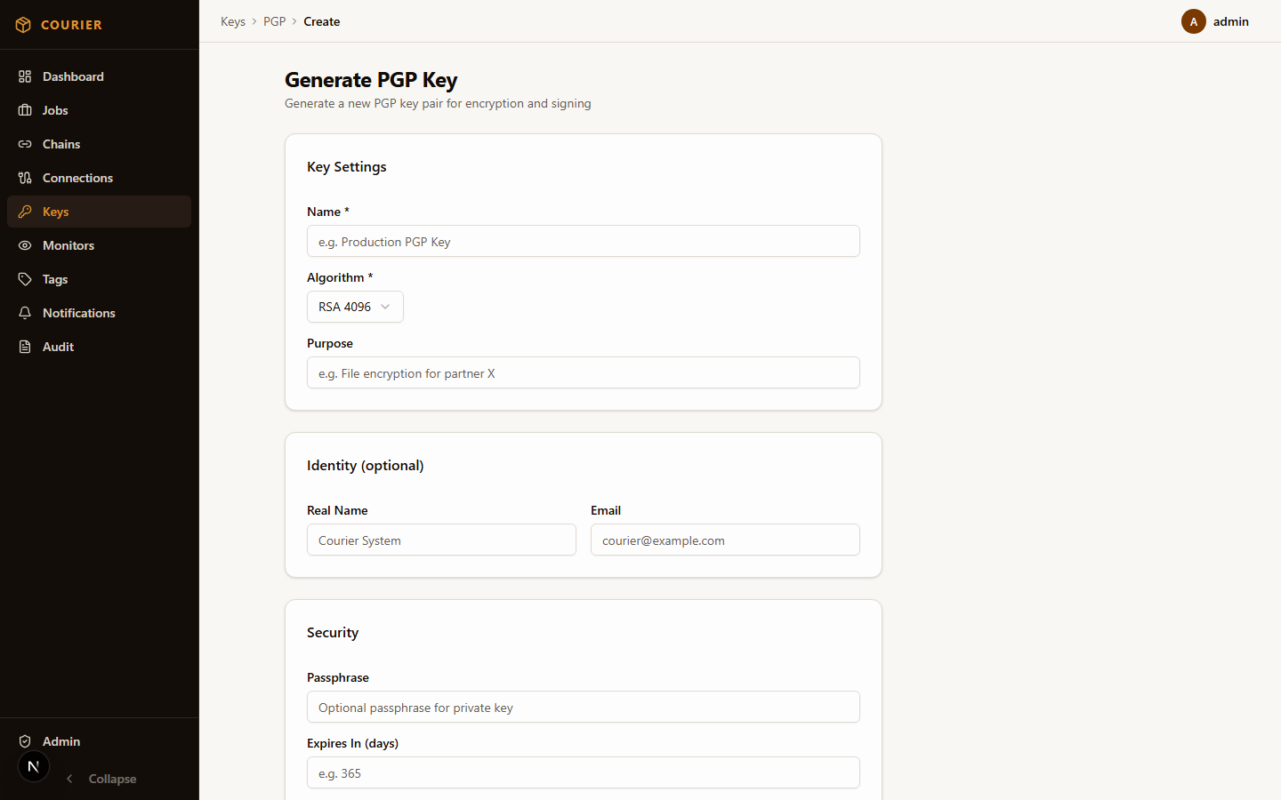The width and height of the screenshot is (1281, 800).
Task: Select the Jobs briefcase icon
Action: (25, 110)
